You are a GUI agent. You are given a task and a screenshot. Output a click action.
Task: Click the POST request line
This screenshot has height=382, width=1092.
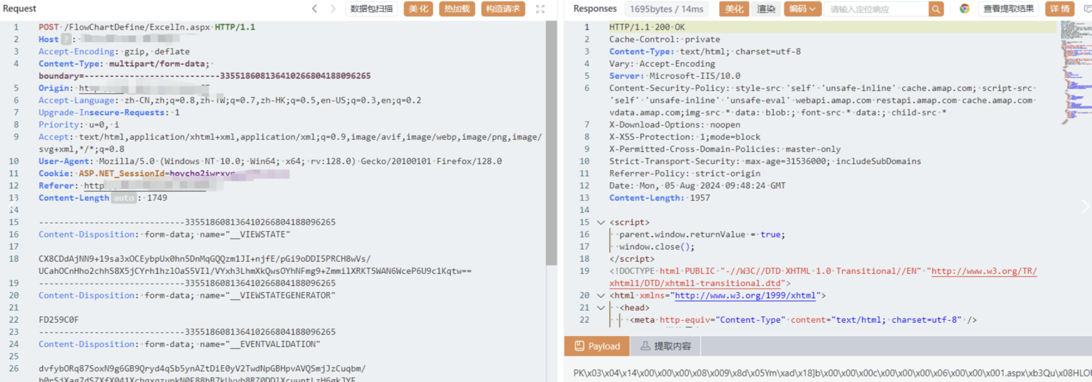147,27
